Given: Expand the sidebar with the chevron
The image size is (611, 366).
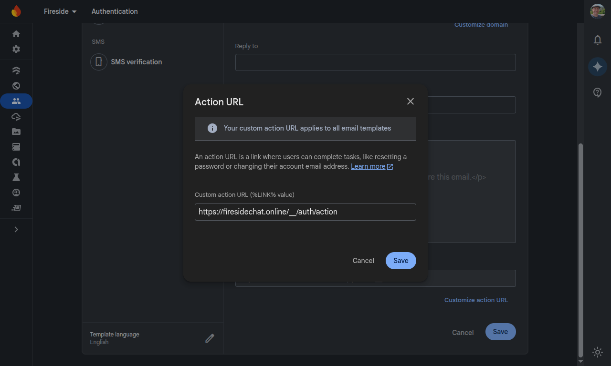Looking at the screenshot, I should (x=16, y=229).
